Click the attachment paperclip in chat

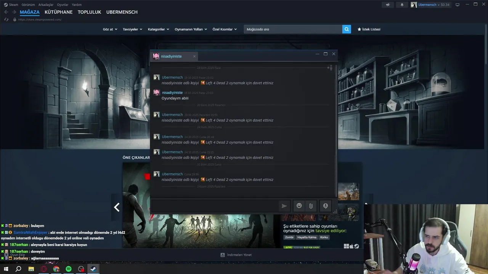[311, 206]
